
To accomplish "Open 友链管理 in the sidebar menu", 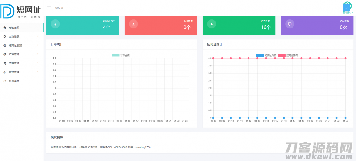I will (14, 72).
